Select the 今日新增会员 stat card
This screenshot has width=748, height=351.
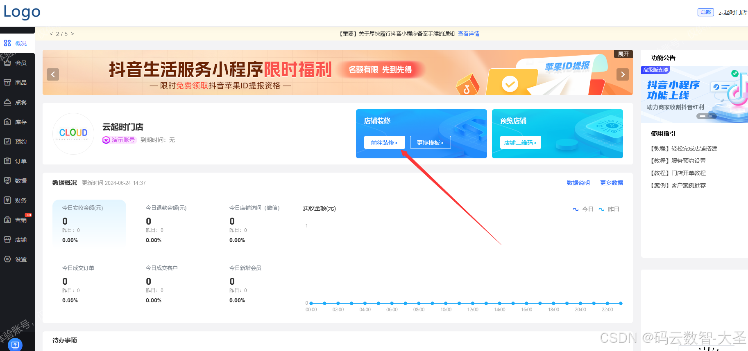tap(256, 283)
